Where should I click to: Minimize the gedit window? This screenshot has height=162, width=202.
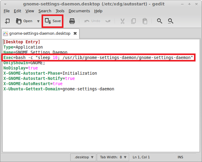pos(182,5)
